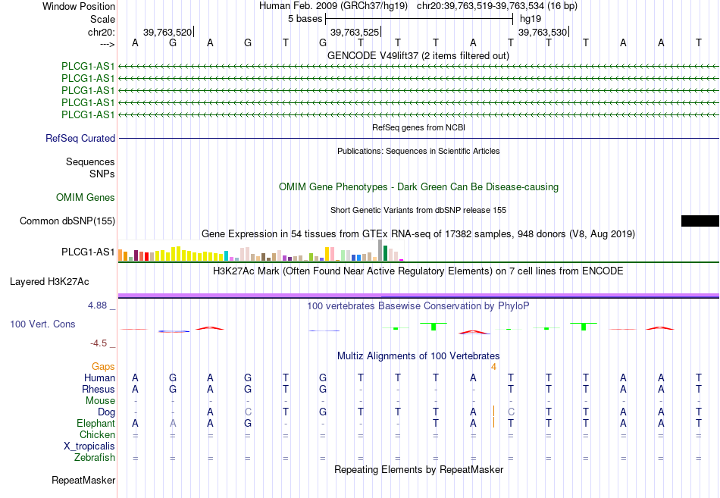720x498 pixels.
Task: Click the Window Position label
Action: click(79, 6)
